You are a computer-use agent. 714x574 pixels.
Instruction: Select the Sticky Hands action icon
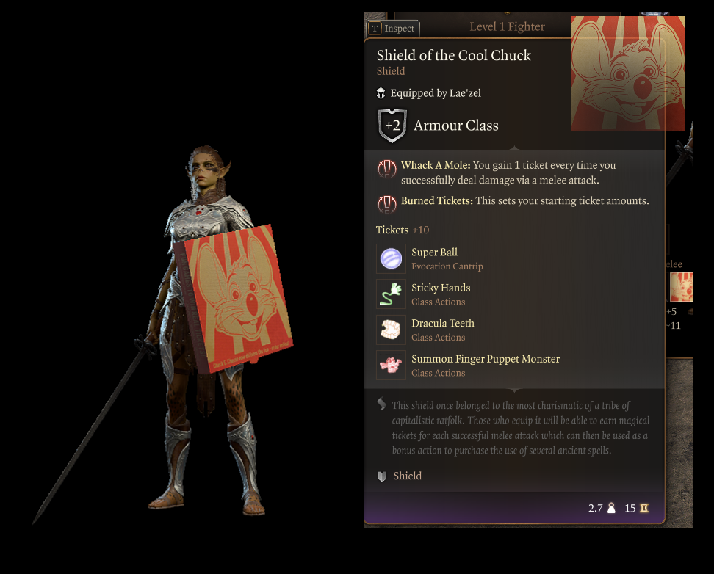click(391, 294)
